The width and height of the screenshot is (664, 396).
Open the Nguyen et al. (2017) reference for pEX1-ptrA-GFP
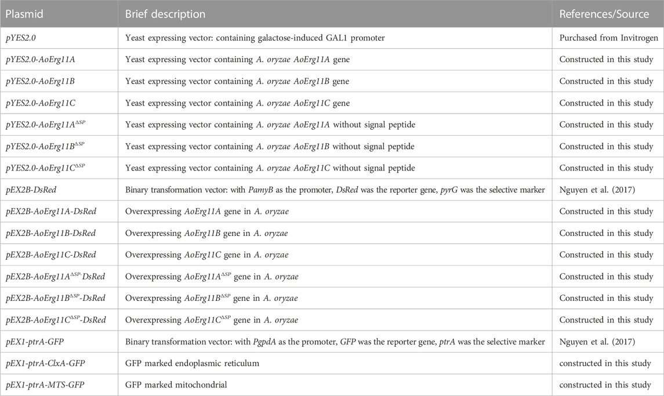(597, 341)
